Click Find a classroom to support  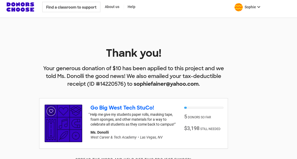[x=71, y=7]
